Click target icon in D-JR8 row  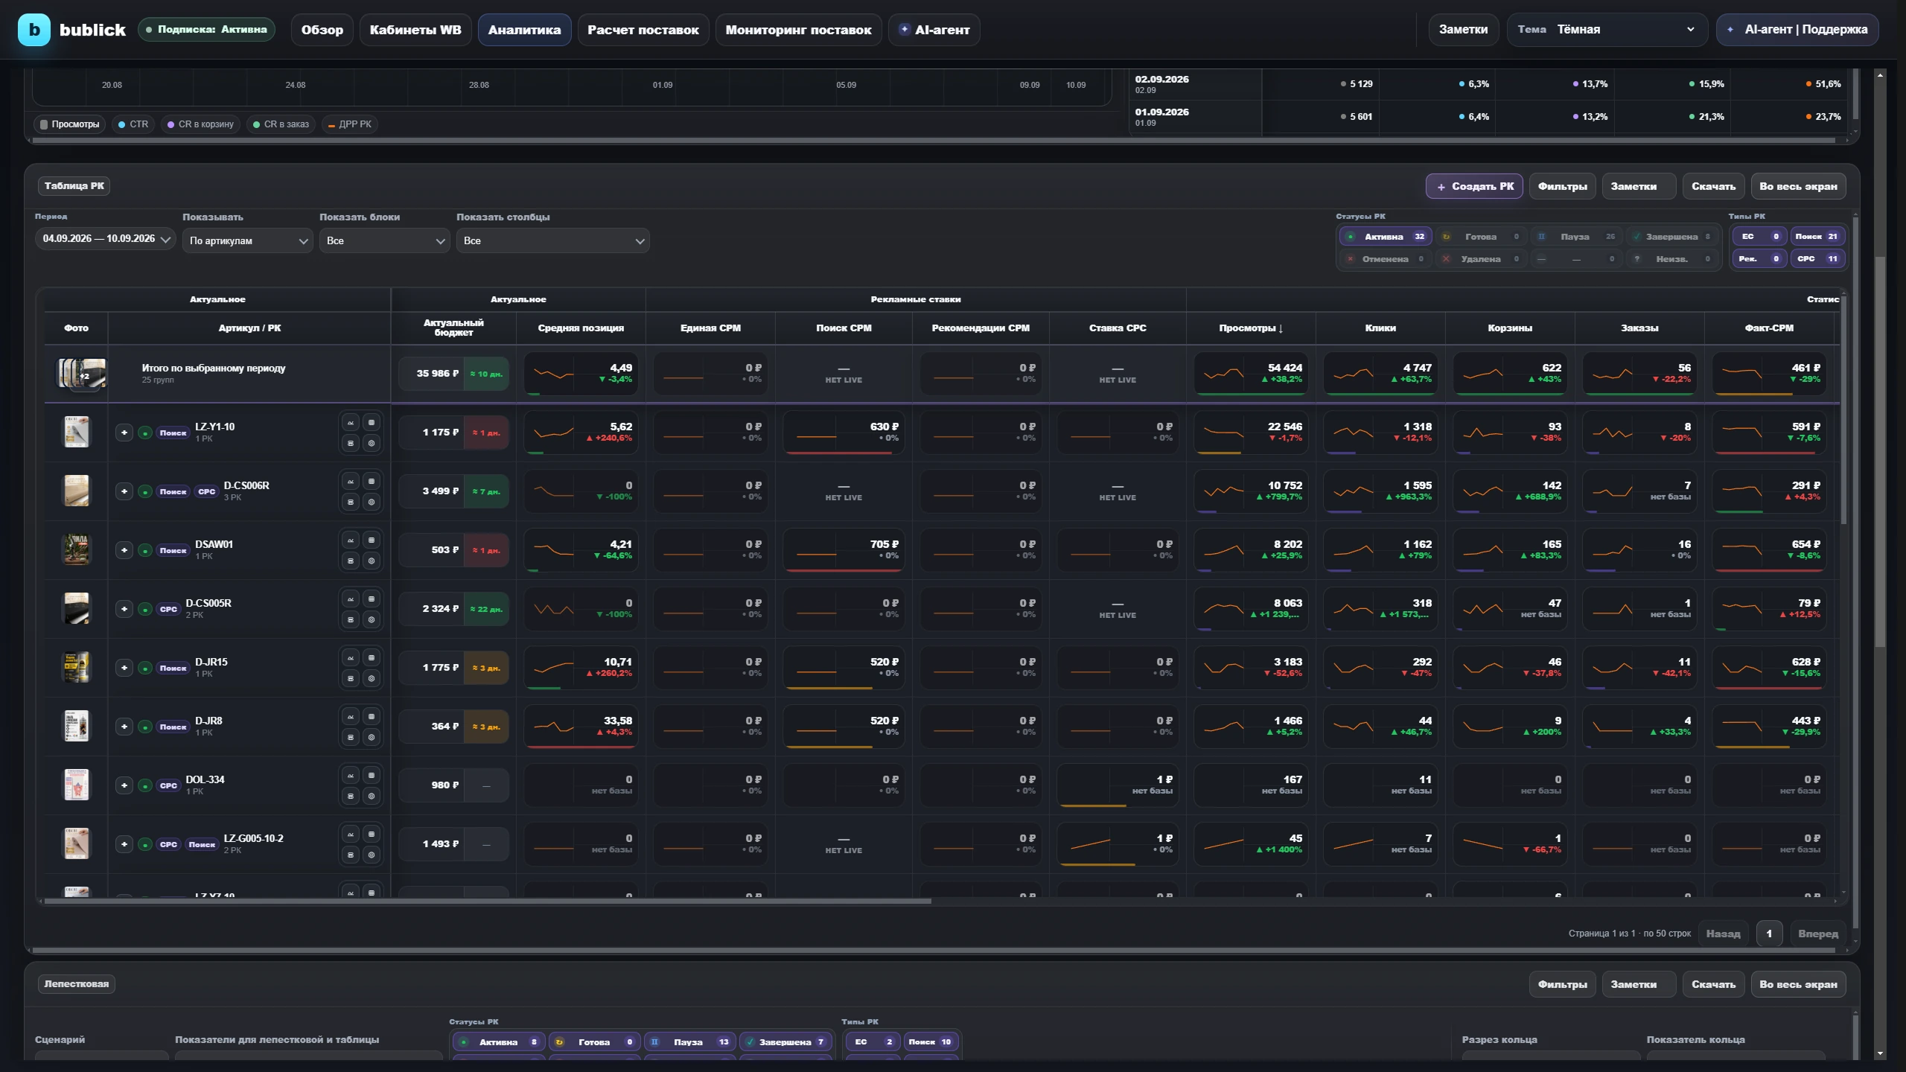[372, 737]
